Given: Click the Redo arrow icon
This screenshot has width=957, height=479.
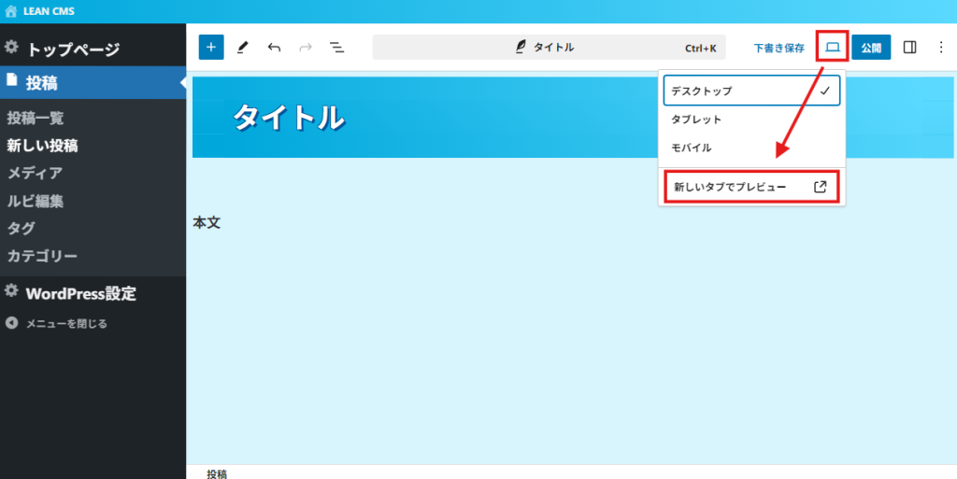Looking at the screenshot, I should coord(306,47).
